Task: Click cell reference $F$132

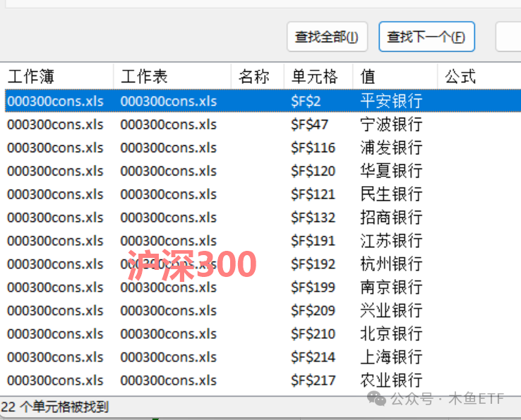Action: pos(313,217)
